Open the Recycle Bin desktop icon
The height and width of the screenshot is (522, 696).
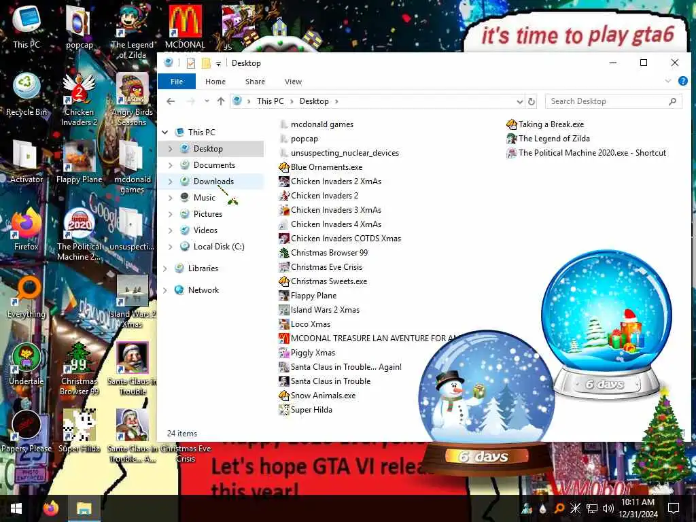27,94
